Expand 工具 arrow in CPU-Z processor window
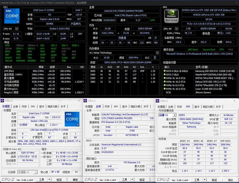Image resolution: width=239 pixels, height=183 pixels. click(x=49, y=179)
